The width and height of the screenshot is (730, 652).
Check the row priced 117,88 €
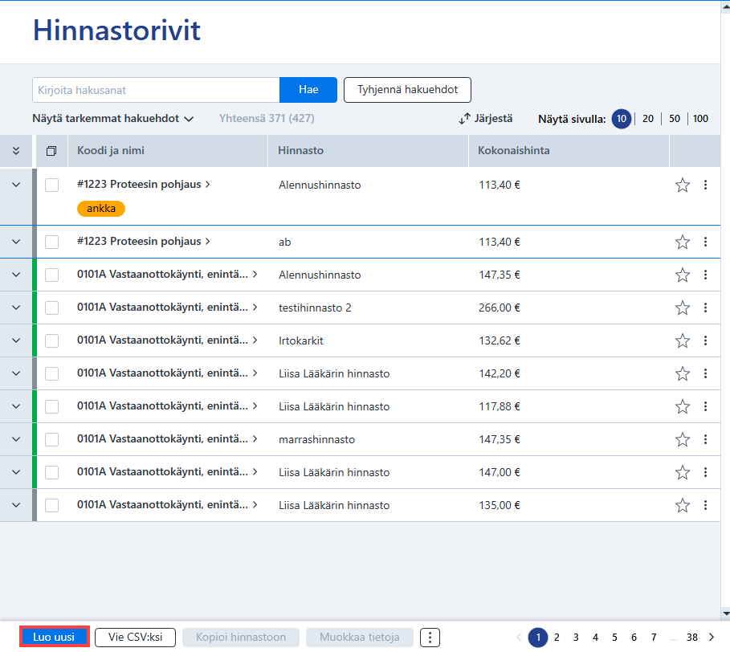pyautogui.click(x=51, y=406)
